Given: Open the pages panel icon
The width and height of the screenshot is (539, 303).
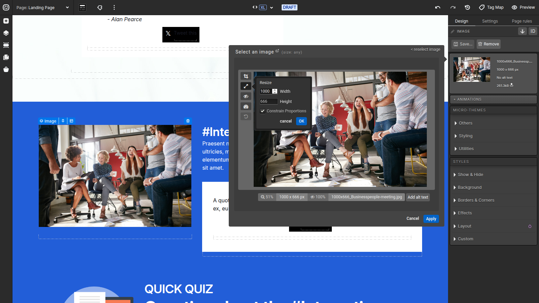Looking at the screenshot, I should pos(6,57).
